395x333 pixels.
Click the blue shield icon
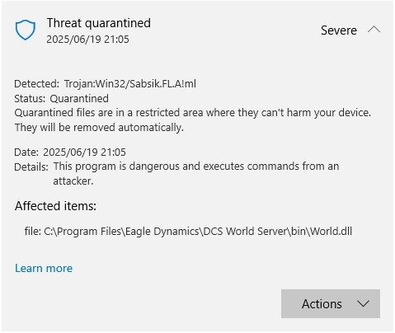point(26,30)
